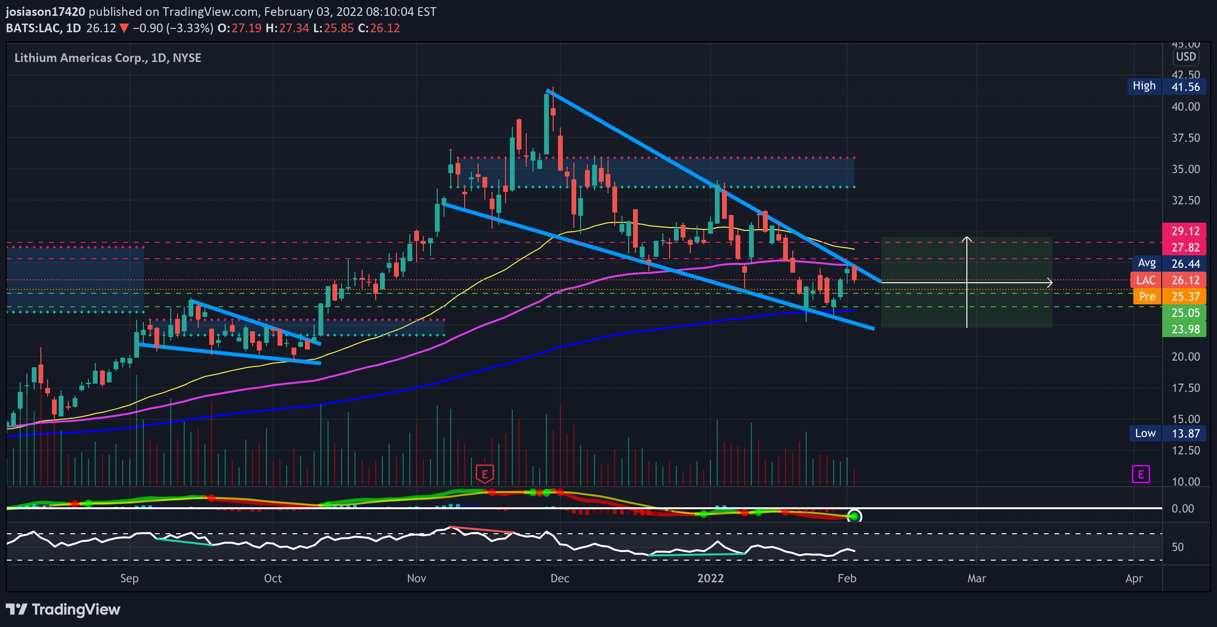Click the Mar label on time axis
The image size is (1217, 627).
tap(976, 578)
